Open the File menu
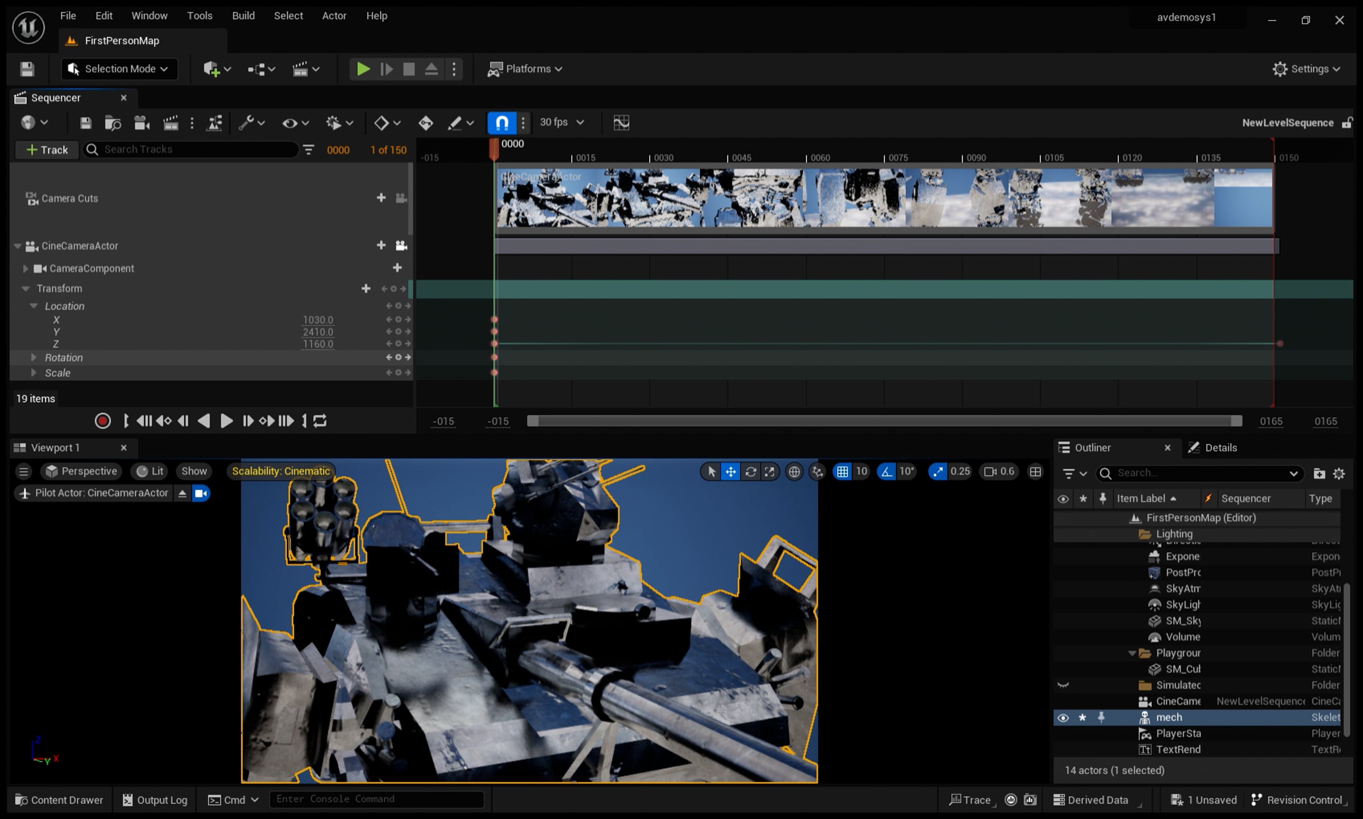Screen dimensions: 1363x819 [x=68, y=15]
